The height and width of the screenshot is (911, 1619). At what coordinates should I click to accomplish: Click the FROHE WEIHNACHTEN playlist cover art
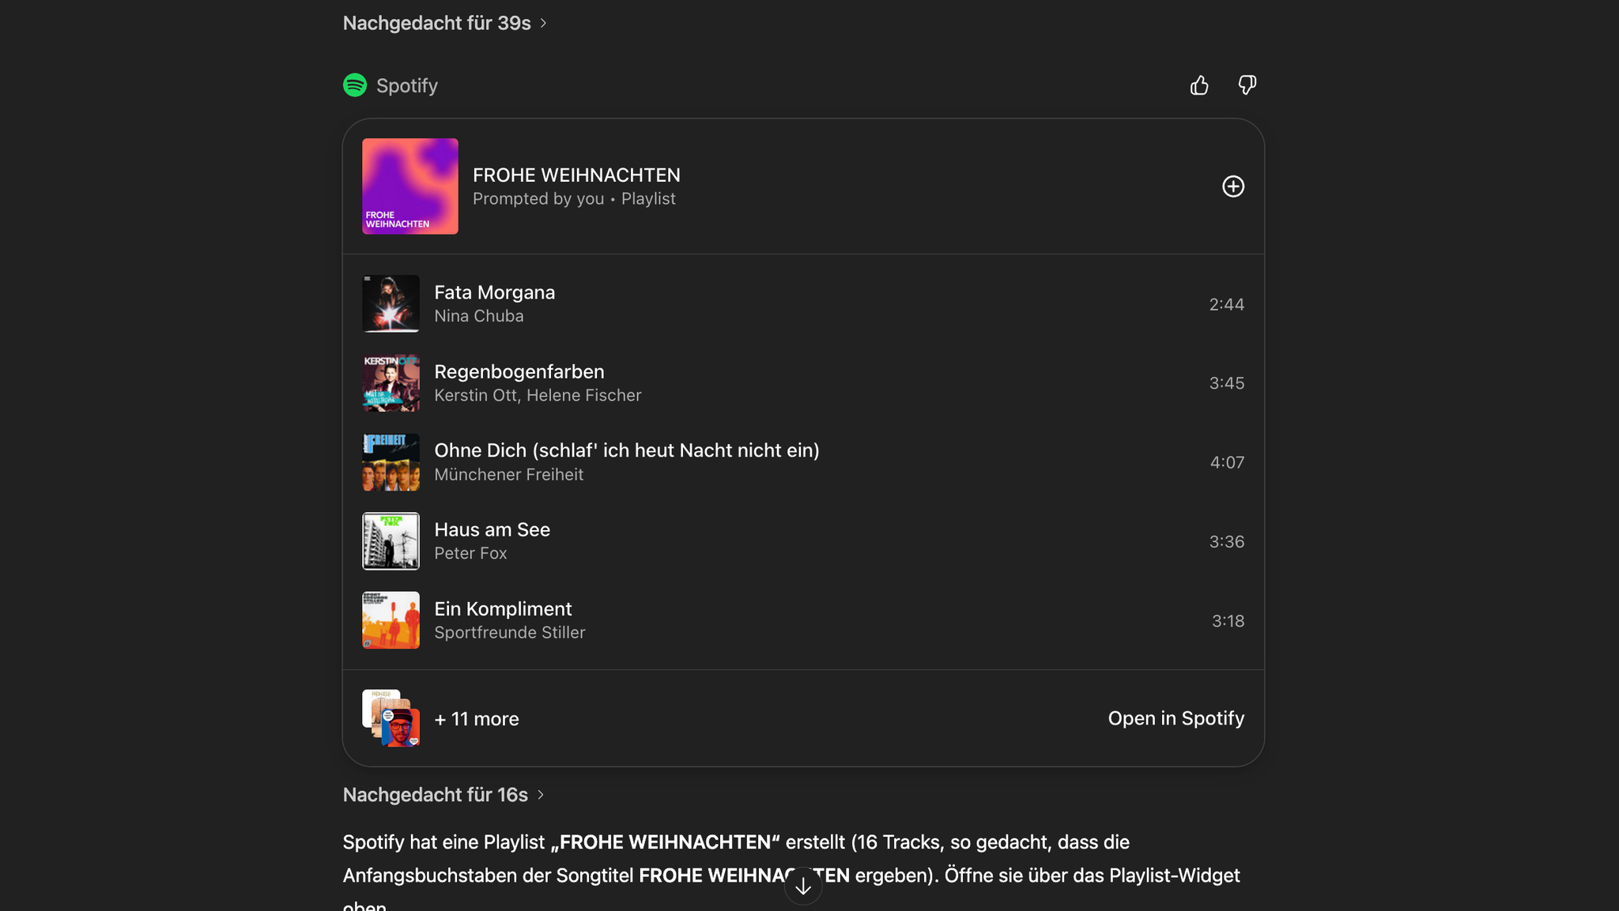pyautogui.click(x=409, y=186)
